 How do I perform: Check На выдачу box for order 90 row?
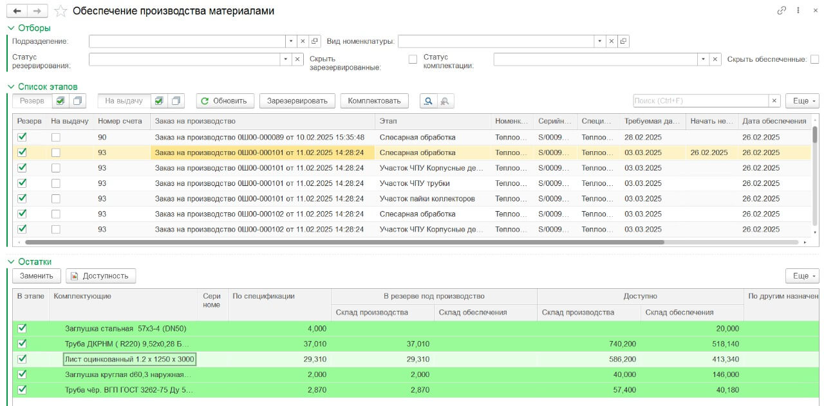click(56, 137)
